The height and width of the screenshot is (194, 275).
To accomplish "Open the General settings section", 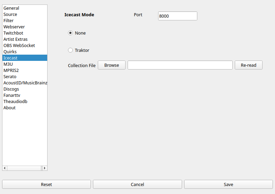I will point(11,8).
